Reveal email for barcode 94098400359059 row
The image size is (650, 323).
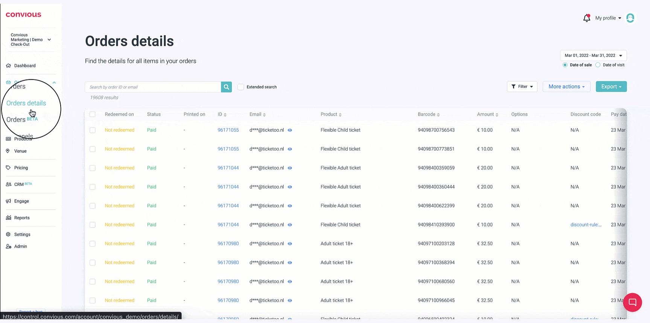coord(290,168)
